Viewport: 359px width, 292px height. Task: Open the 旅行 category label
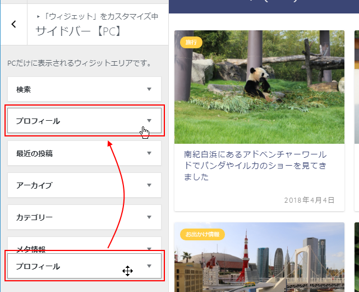click(x=191, y=43)
